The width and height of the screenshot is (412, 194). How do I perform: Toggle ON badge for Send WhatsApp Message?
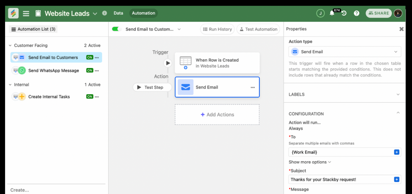point(90,70)
